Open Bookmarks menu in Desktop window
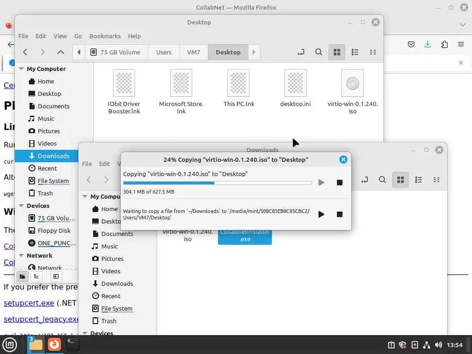 pyautogui.click(x=105, y=36)
